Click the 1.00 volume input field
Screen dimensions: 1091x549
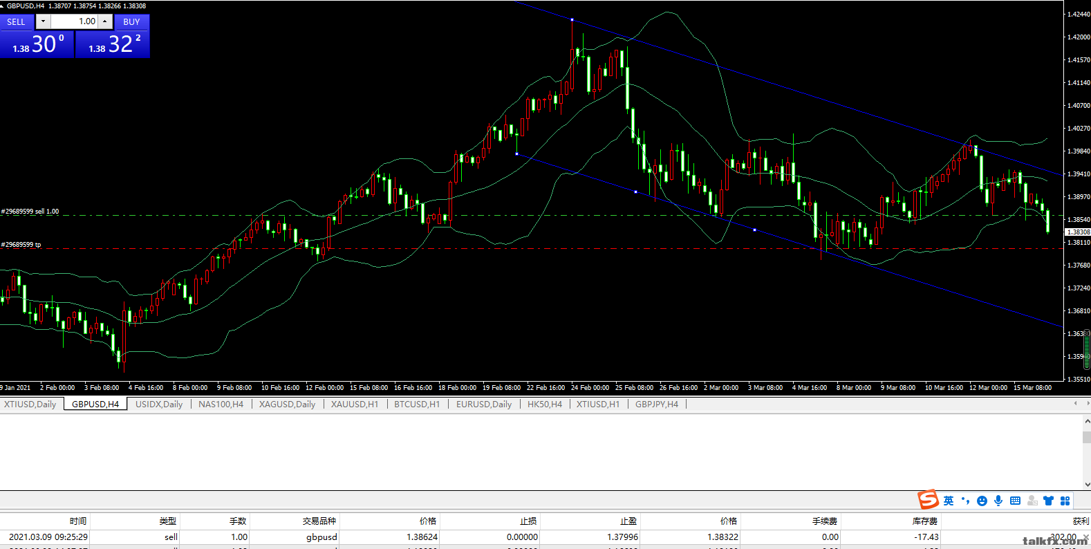pyautogui.click(x=74, y=21)
